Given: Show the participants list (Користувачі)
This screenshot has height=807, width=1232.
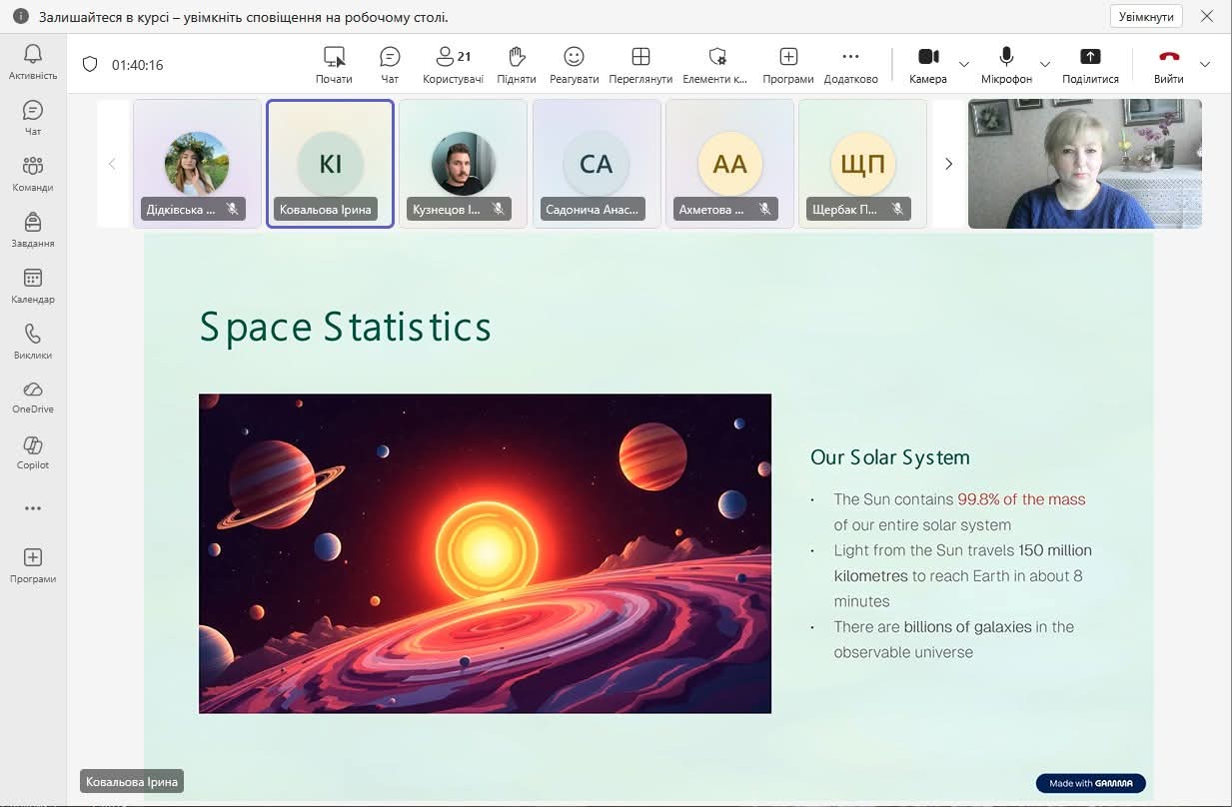Looking at the screenshot, I should [x=453, y=64].
